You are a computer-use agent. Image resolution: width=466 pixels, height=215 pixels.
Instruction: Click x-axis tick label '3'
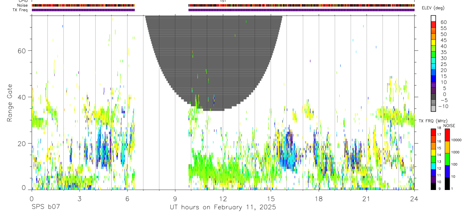pyautogui.click(x=79, y=199)
